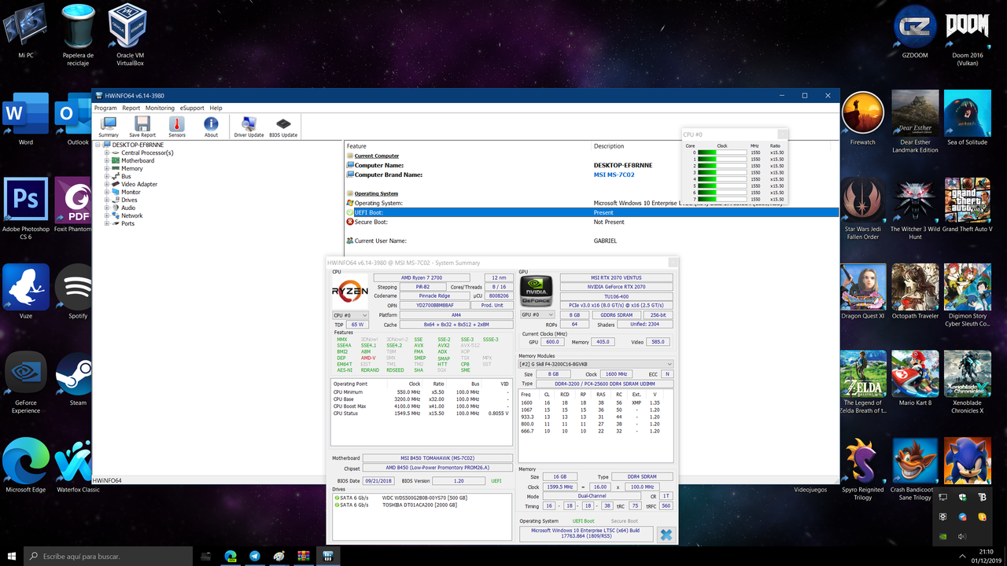Click the Windows Start button
Viewport: 1007px width, 566px height.
(x=12, y=556)
